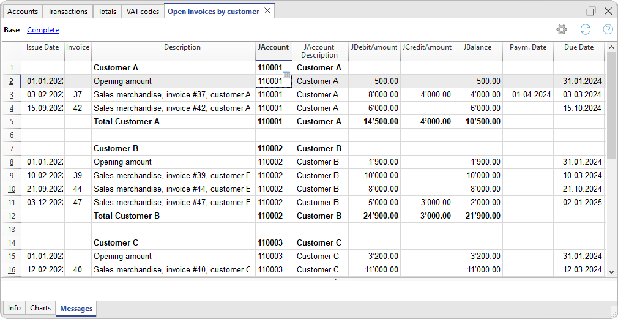Image resolution: width=618 pixels, height=319 pixels.
Task: Switch to the Complete view link
Action: (43, 30)
